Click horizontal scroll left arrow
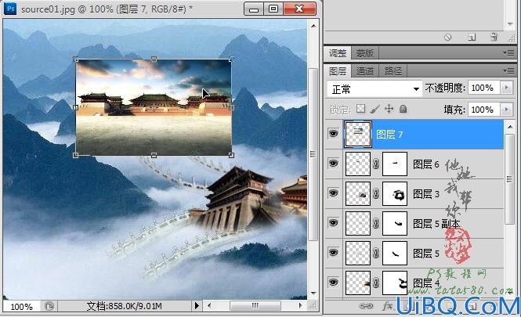This screenshot has height=317, width=521. [x=209, y=305]
